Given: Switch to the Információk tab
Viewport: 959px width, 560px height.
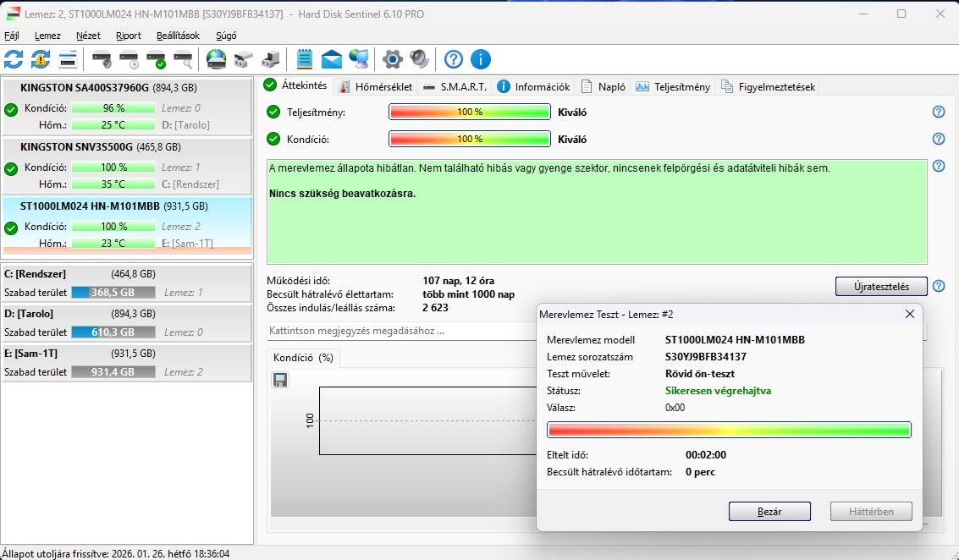Looking at the screenshot, I should [x=534, y=87].
